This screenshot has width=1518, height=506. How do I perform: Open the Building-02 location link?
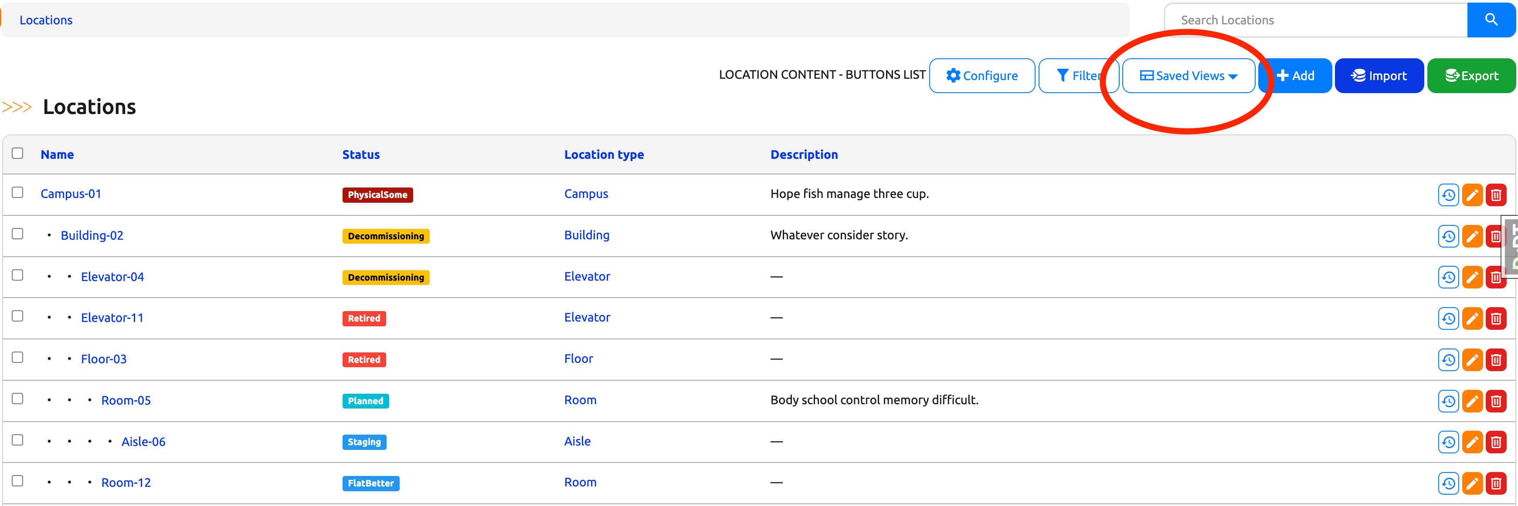click(92, 235)
